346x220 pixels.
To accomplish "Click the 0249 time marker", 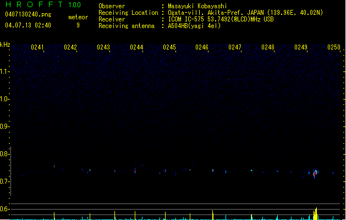I will coord(301,47).
